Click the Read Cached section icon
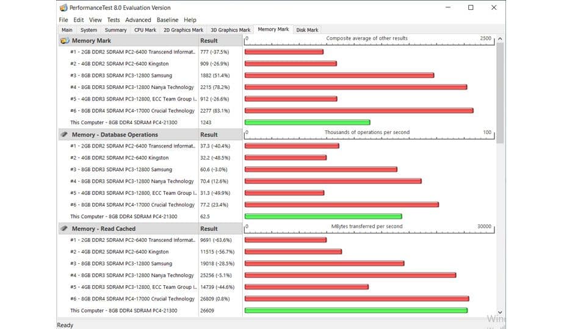The height and width of the screenshot is (329, 586). click(x=64, y=228)
